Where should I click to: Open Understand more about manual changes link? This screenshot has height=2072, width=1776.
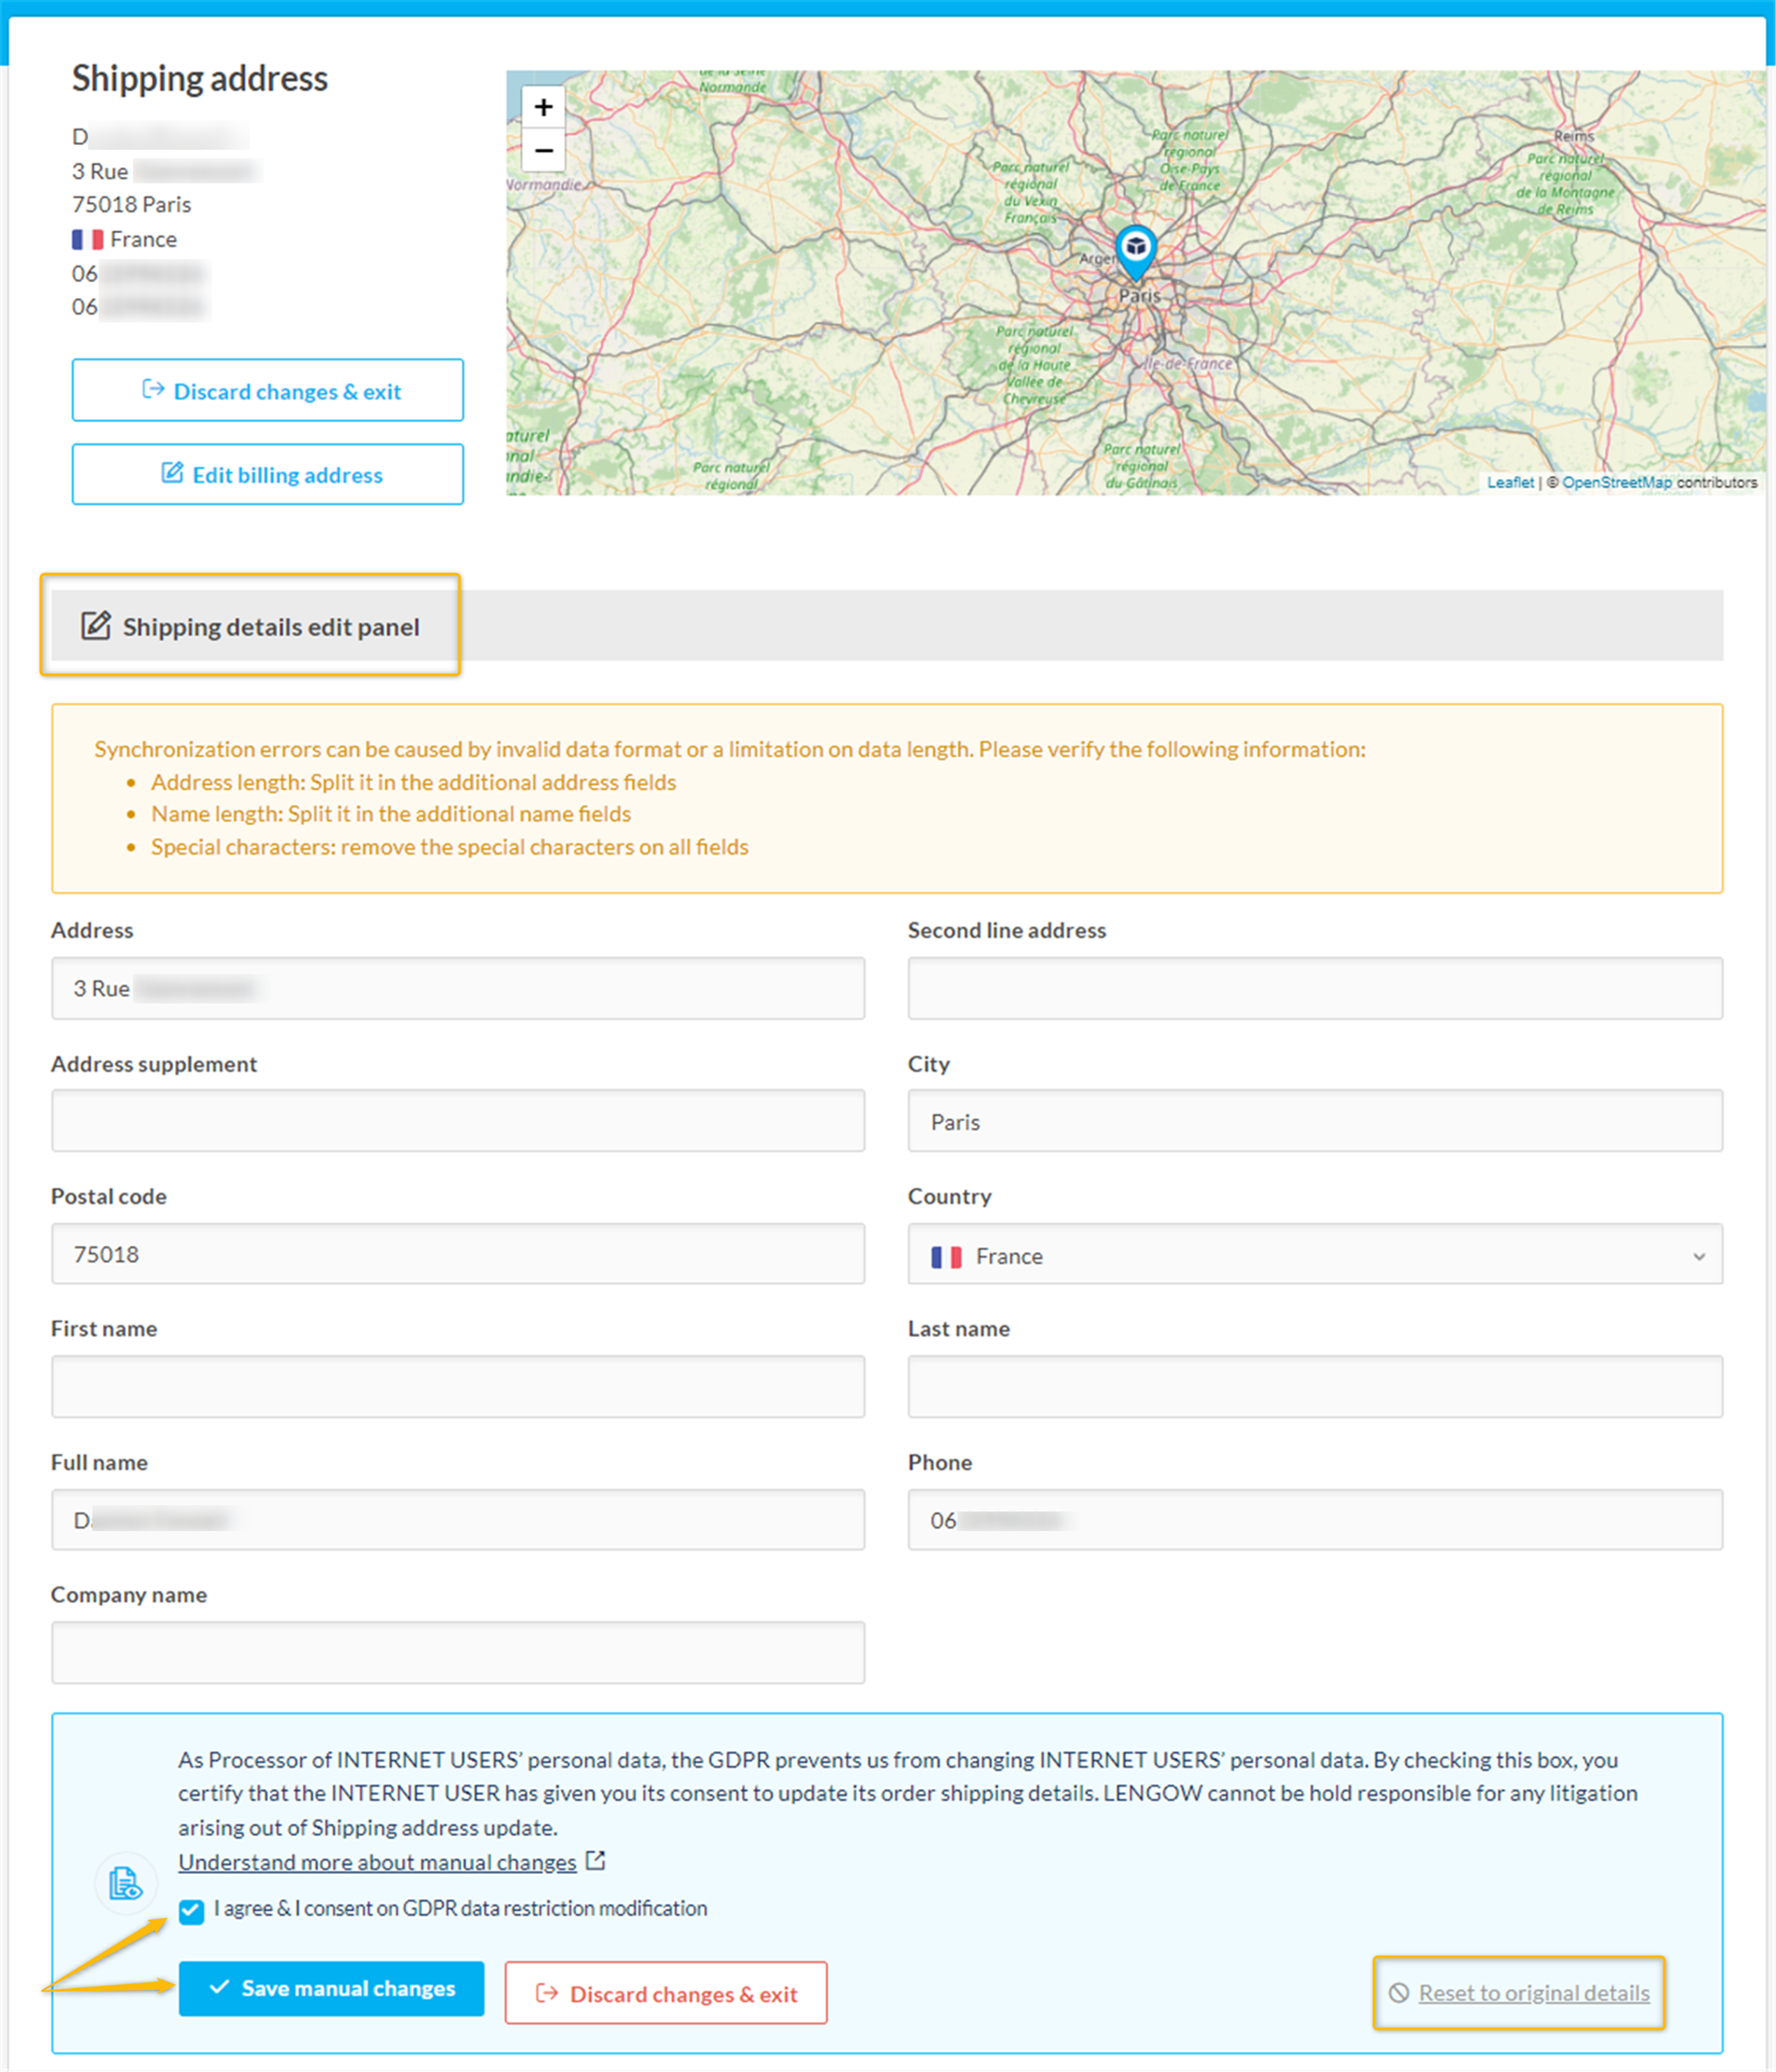click(377, 1862)
